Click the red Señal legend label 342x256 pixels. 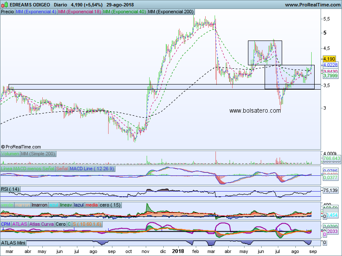[62, 169]
